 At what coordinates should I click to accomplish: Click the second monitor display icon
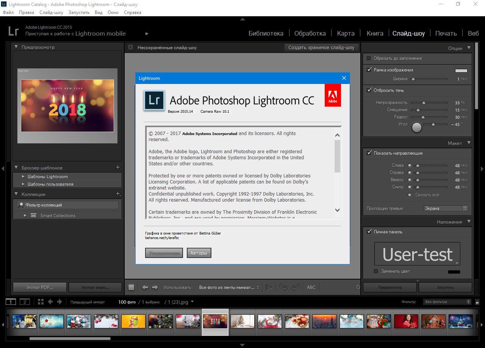[x=24, y=302]
